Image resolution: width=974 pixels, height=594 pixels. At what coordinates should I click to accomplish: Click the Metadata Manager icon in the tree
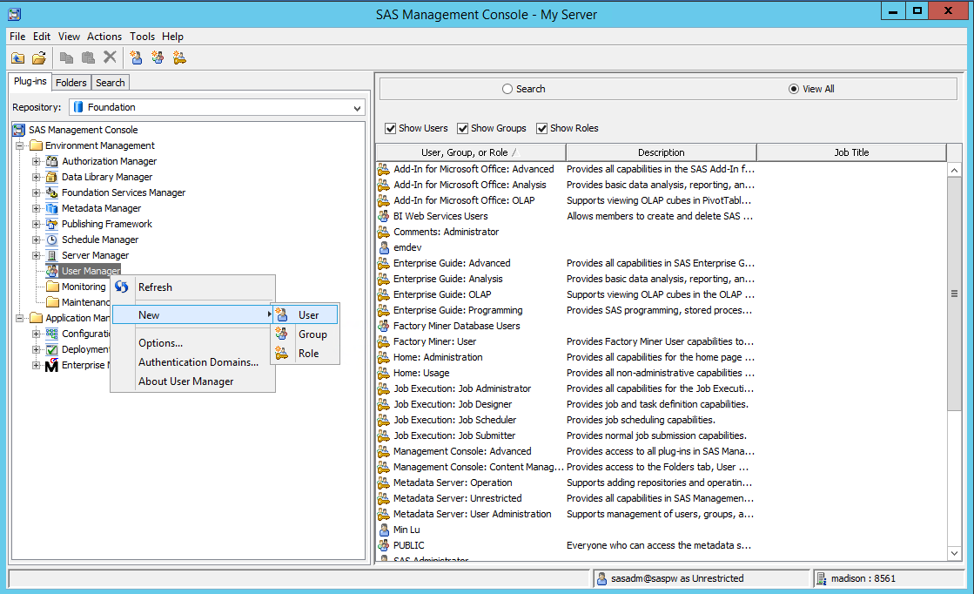click(51, 208)
